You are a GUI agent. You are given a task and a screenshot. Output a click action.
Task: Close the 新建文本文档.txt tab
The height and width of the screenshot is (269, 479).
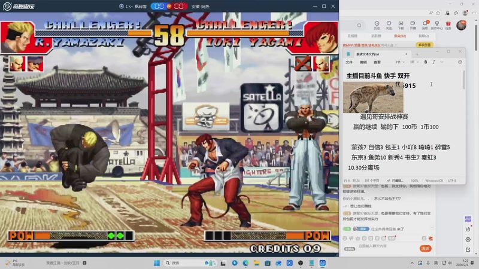407,54
